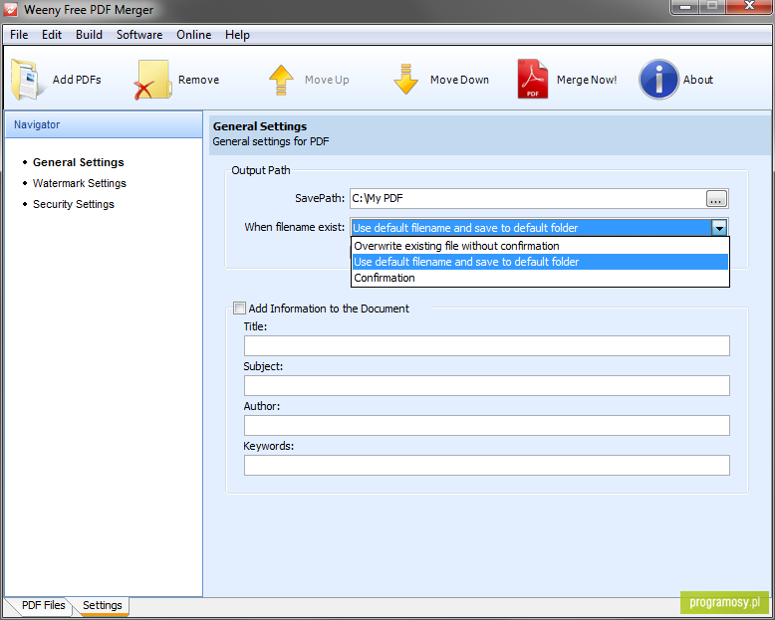Open Security Settings in Navigator
The width and height of the screenshot is (775, 620).
coord(73,204)
